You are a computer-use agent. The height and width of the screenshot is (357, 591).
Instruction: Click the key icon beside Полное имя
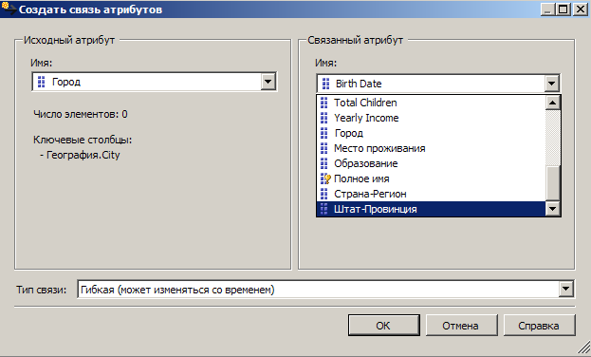[325, 178]
